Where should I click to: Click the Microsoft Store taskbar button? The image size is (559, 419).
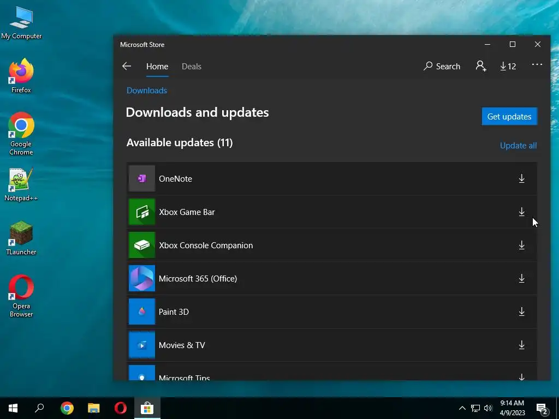pyautogui.click(x=147, y=408)
